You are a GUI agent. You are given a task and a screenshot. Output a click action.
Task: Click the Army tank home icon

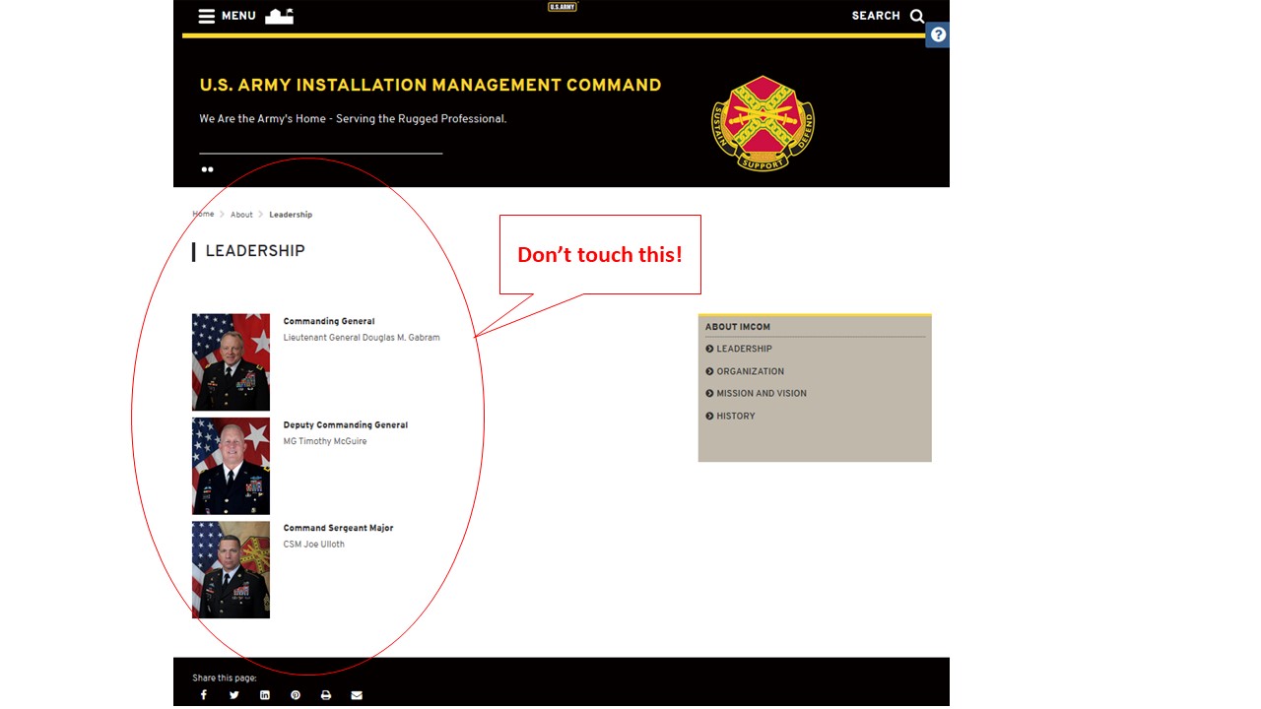[279, 16]
